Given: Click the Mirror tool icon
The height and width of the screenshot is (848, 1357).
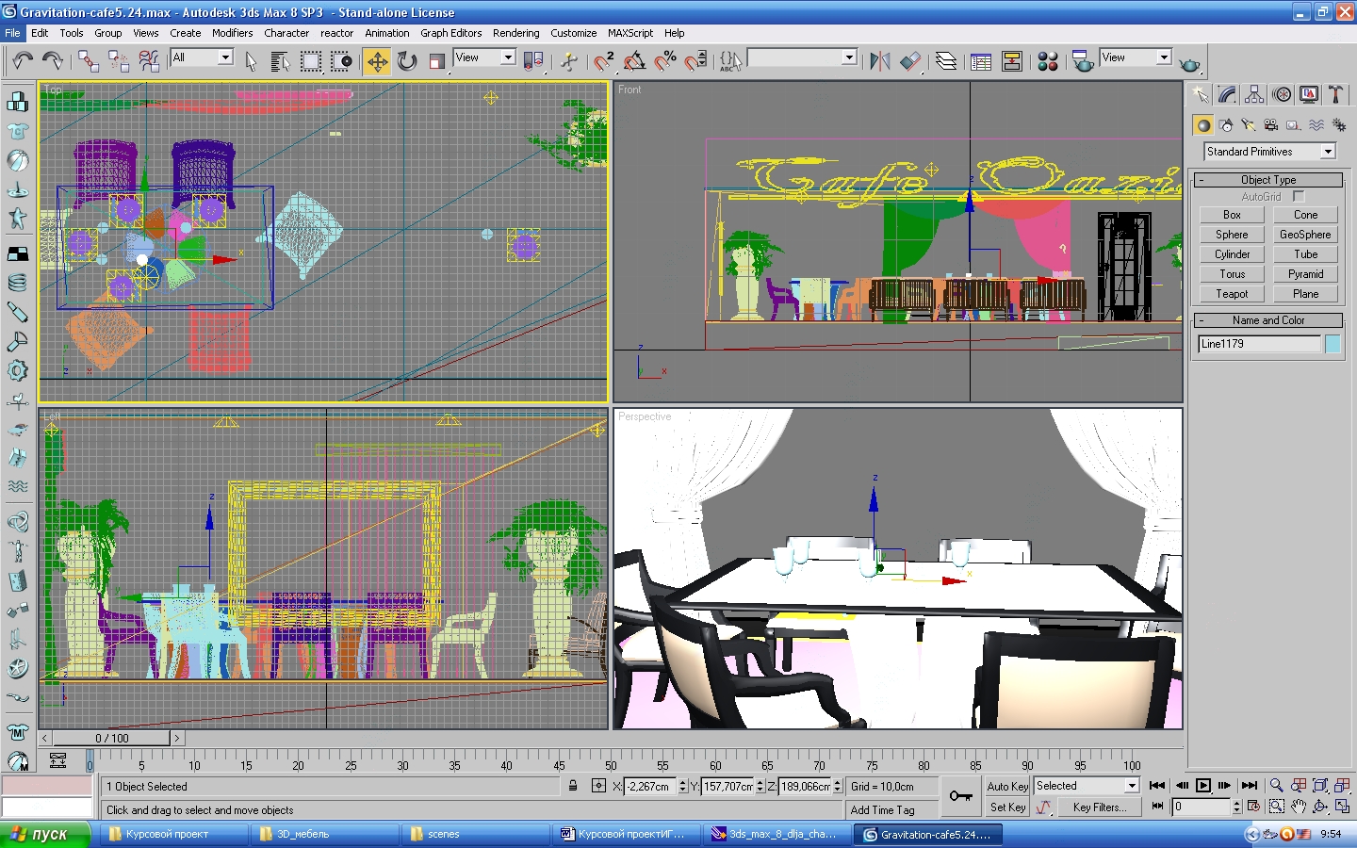Looking at the screenshot, I should (880, 61).
